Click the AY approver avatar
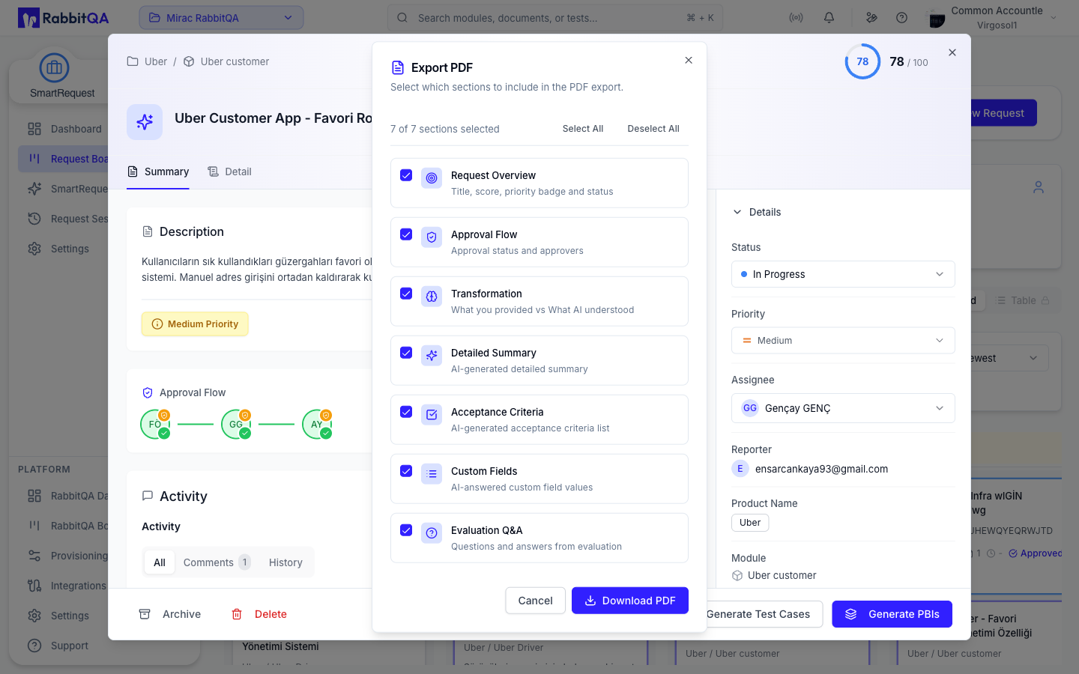The image size is (1079, 674). [x=317, y=425]
